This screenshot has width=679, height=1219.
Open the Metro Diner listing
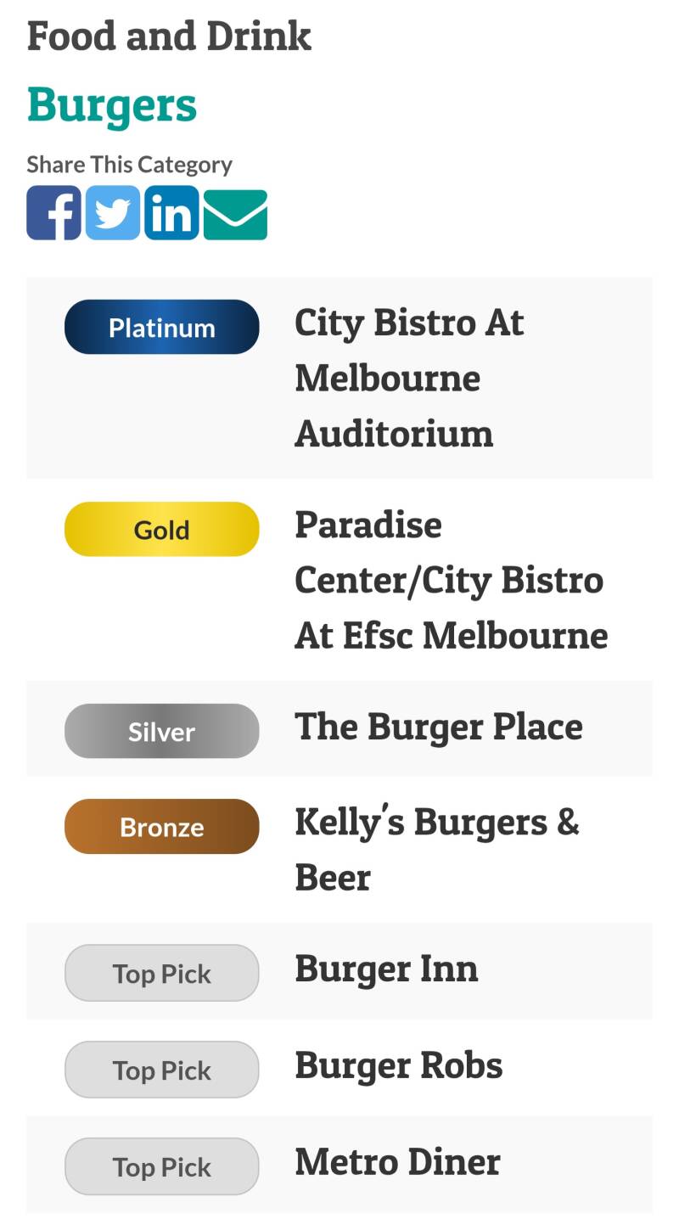[x=397, y=1163]
